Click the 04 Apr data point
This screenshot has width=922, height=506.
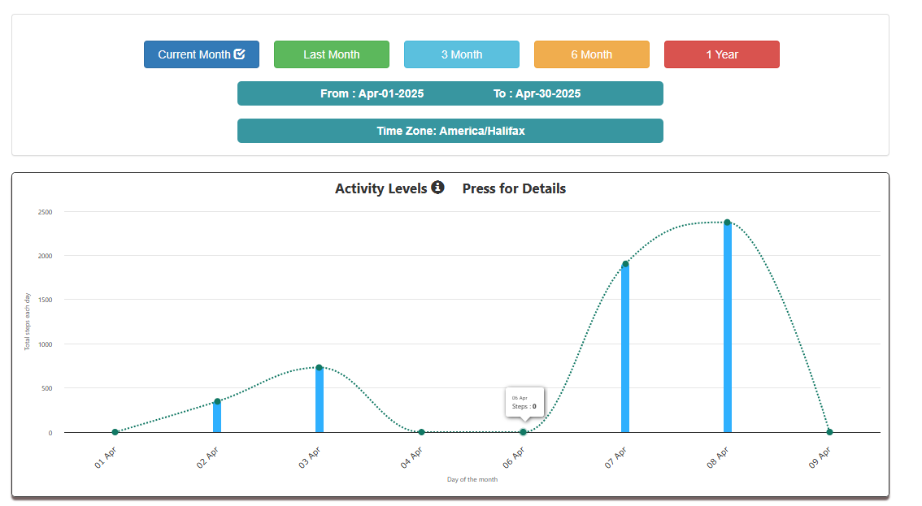[421, 432]
